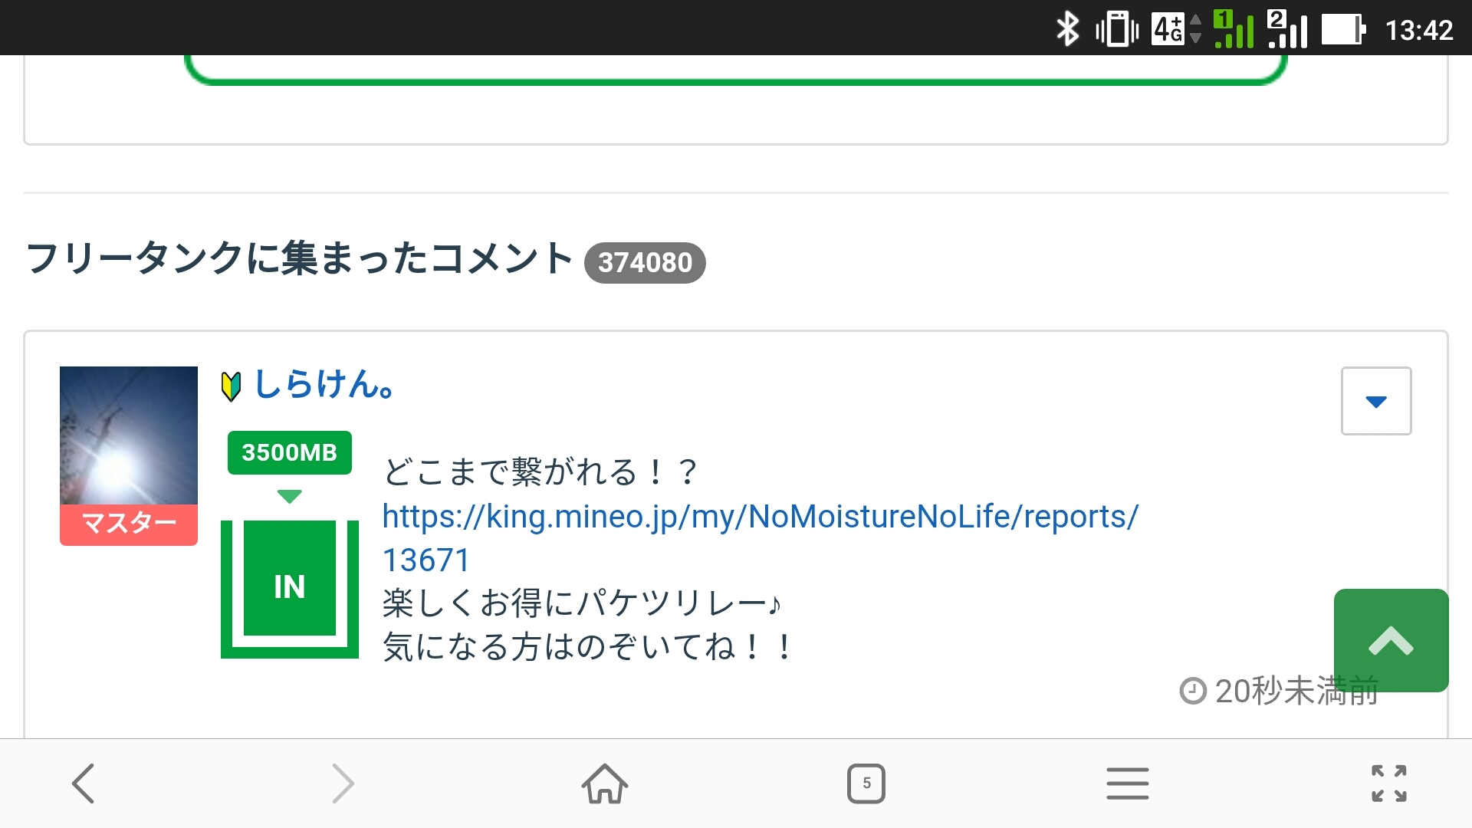This screenshot has width=1472, height=828.
Task: Tap the browser forward arrow
Action: 343,784
